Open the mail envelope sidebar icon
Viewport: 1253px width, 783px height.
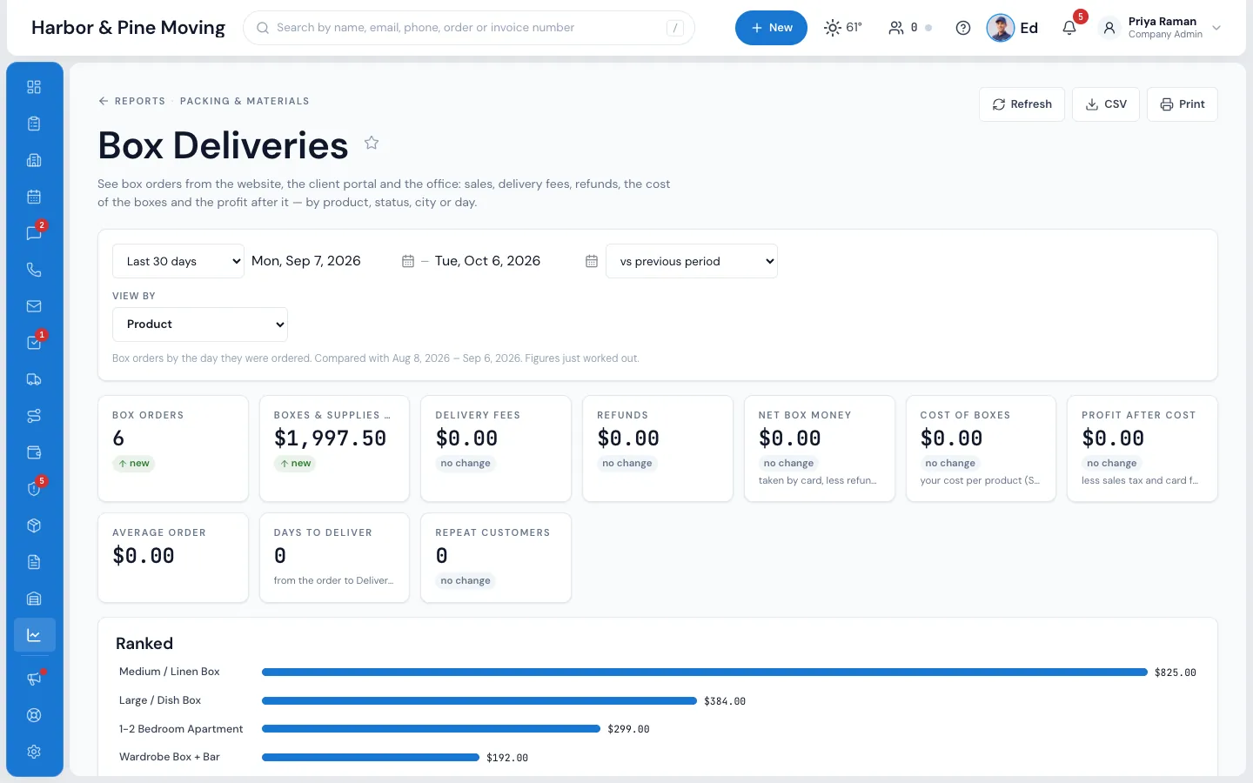(34, 306)
